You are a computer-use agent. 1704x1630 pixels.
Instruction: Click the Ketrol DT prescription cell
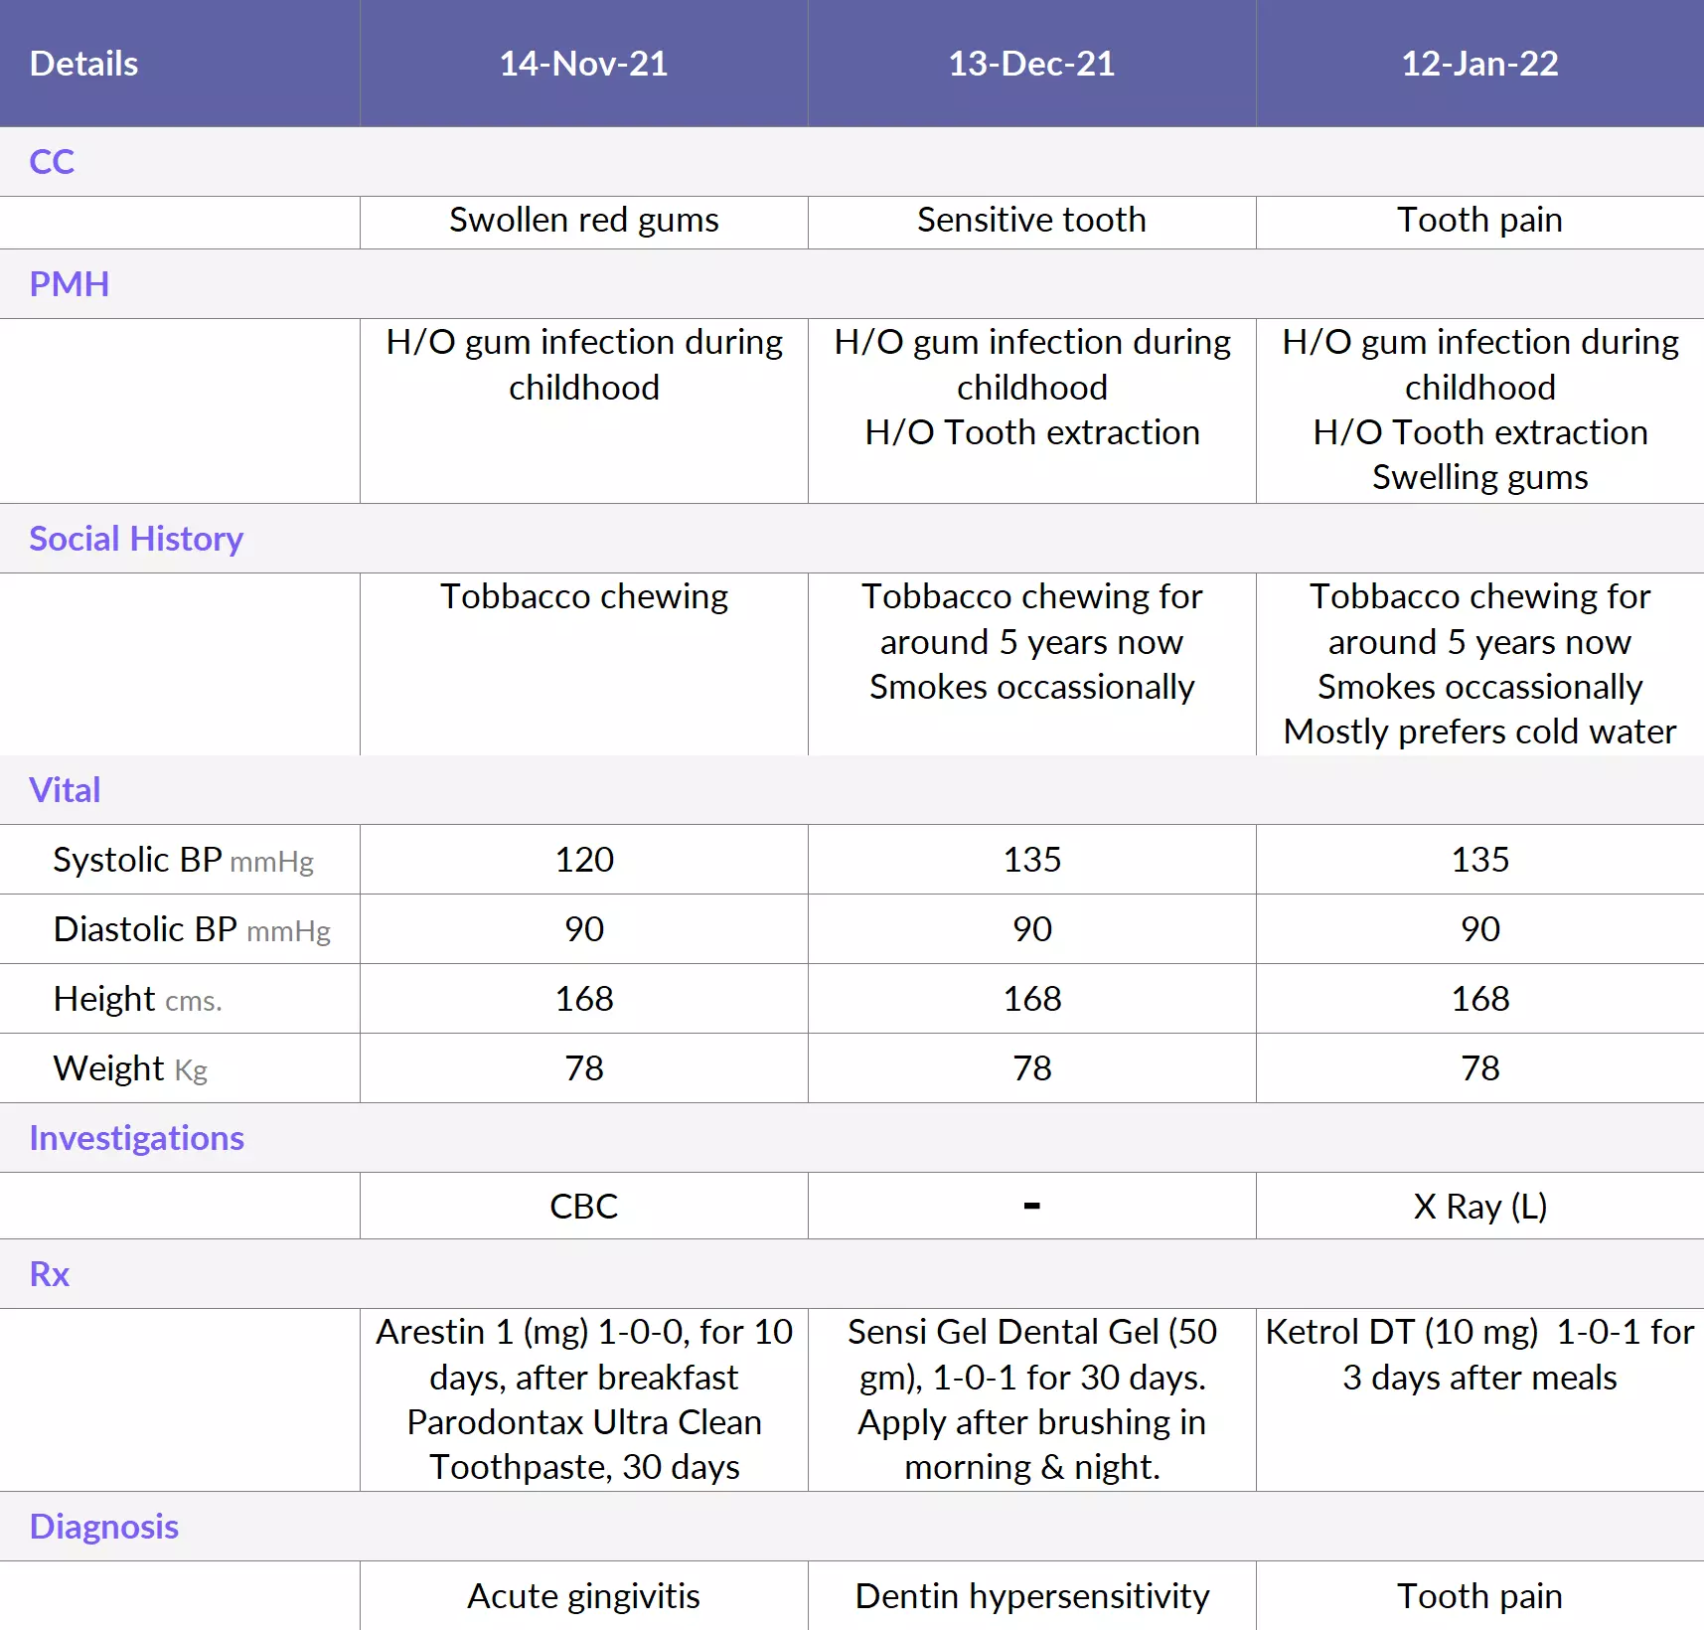coord(1480,1399)
